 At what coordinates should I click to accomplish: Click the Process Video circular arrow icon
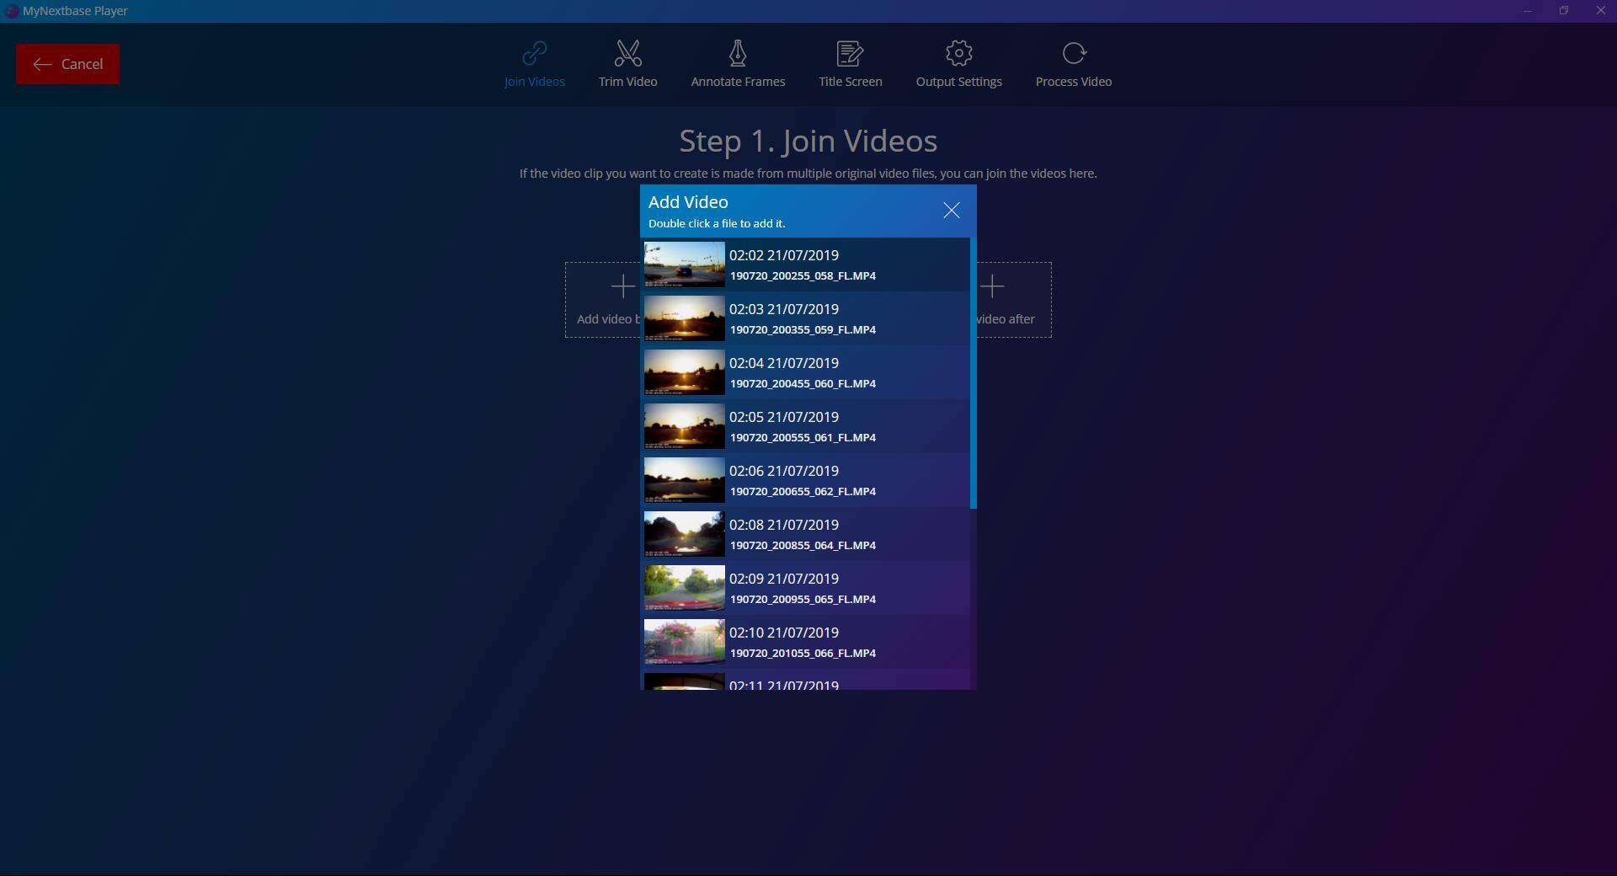(x=1073, y=54)
